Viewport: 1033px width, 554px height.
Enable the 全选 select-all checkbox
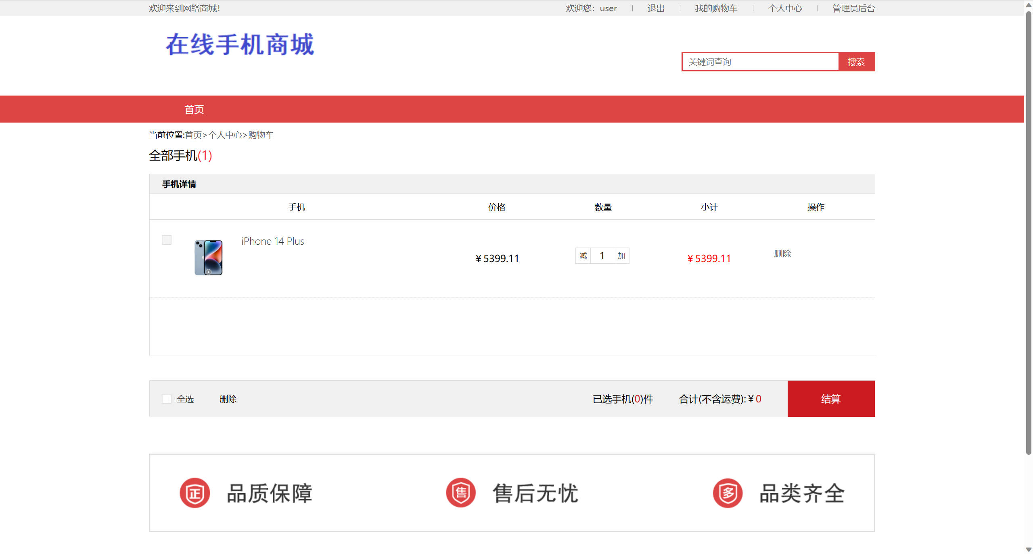167,398
